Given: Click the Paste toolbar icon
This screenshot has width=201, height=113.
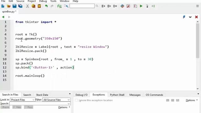Looking at the screenshot, I should [x=39, y=6].
